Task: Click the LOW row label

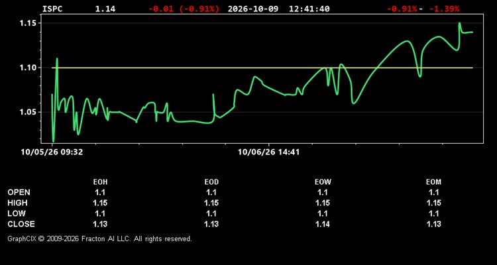Action: tap(17, 213)
